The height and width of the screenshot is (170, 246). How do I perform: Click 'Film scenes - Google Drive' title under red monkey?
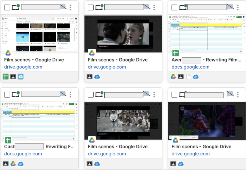201,147
